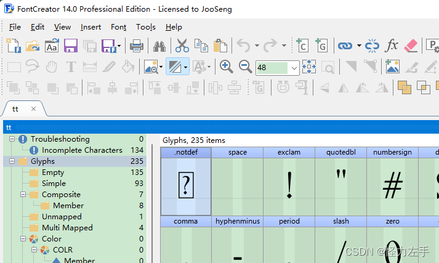Click the pink eraser icon
This screenshot has width=439, height=263.
point(411,46)
